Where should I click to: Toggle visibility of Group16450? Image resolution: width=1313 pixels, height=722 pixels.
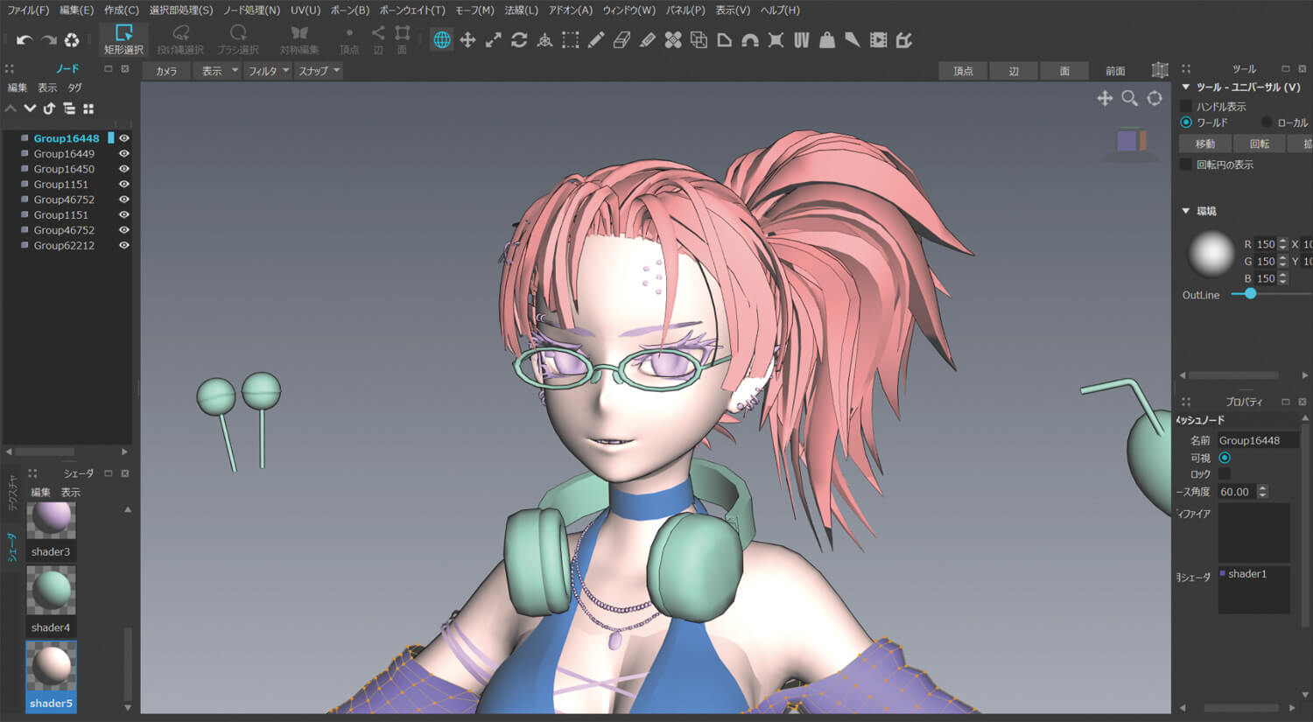(x=124, y=169)
